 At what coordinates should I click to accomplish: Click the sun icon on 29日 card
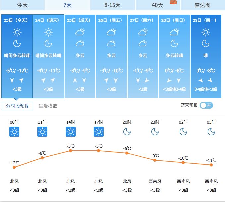[x=206, y=32]
